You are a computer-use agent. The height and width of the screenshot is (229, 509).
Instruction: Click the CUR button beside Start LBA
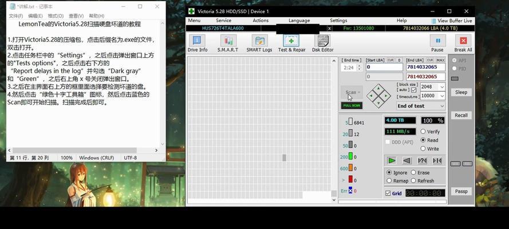[x=390, y=60]
